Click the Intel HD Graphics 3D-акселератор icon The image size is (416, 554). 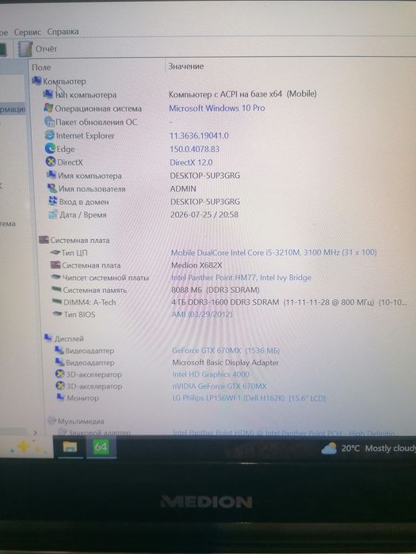(x=60, y=374)
